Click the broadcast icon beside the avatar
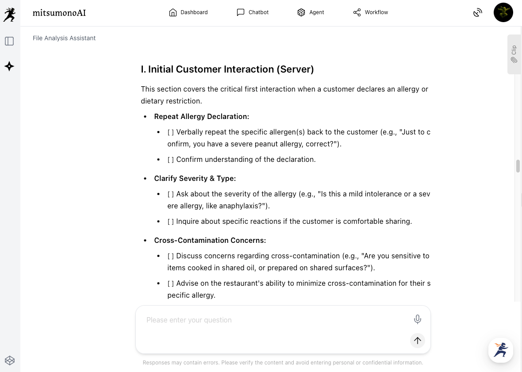Viewport: 522px width, 372px height. [477, 13]
